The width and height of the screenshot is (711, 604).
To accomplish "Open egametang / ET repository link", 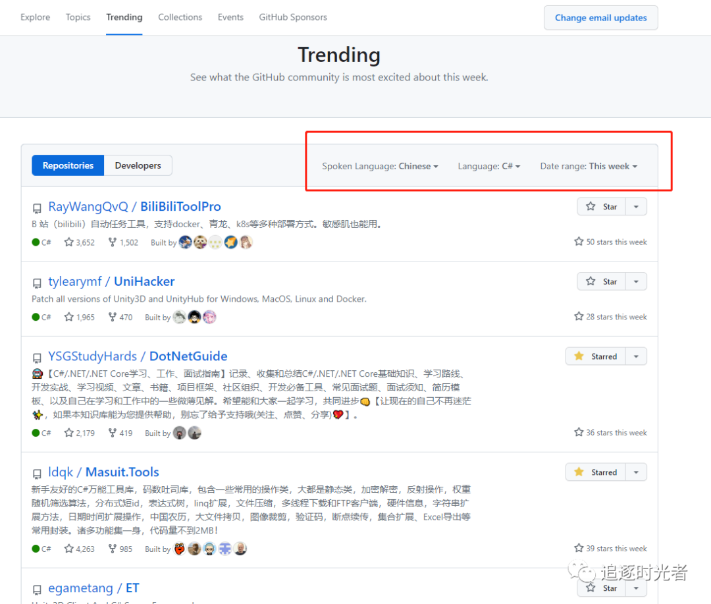I will (94, 588).
